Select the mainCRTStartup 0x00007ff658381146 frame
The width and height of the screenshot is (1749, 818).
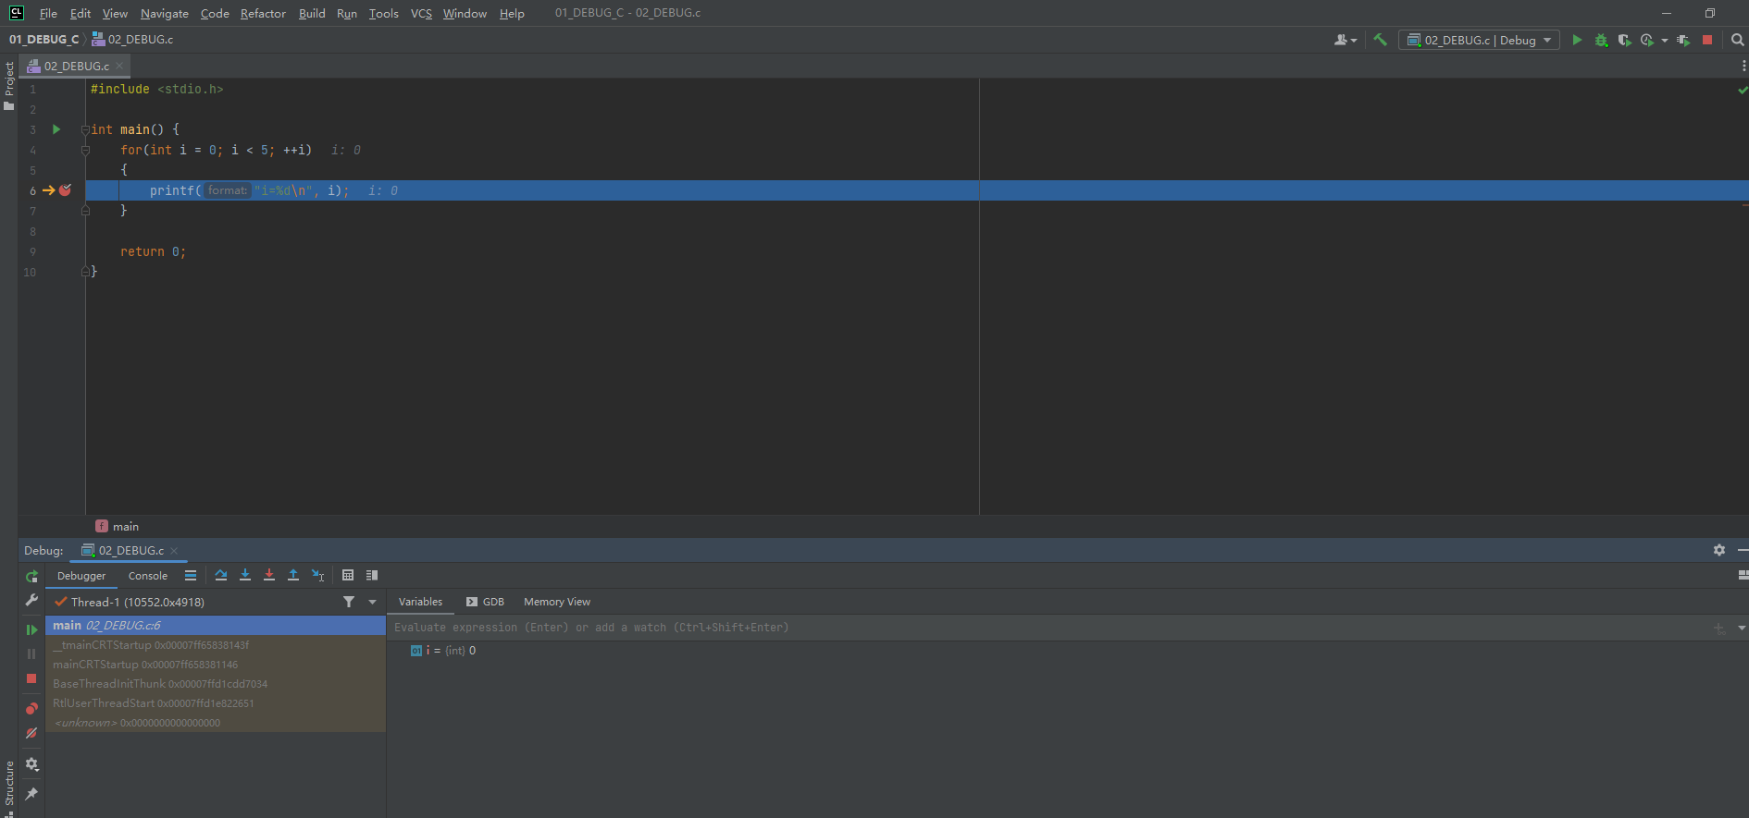(216, 665)
